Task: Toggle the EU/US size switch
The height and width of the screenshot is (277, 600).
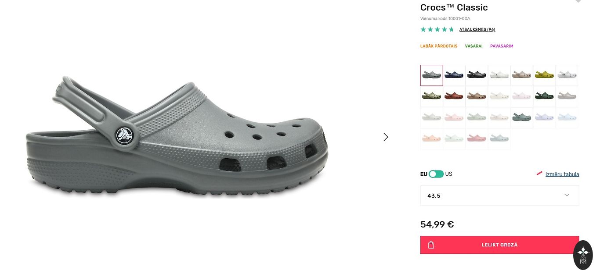Action: [x=436, y=174]
